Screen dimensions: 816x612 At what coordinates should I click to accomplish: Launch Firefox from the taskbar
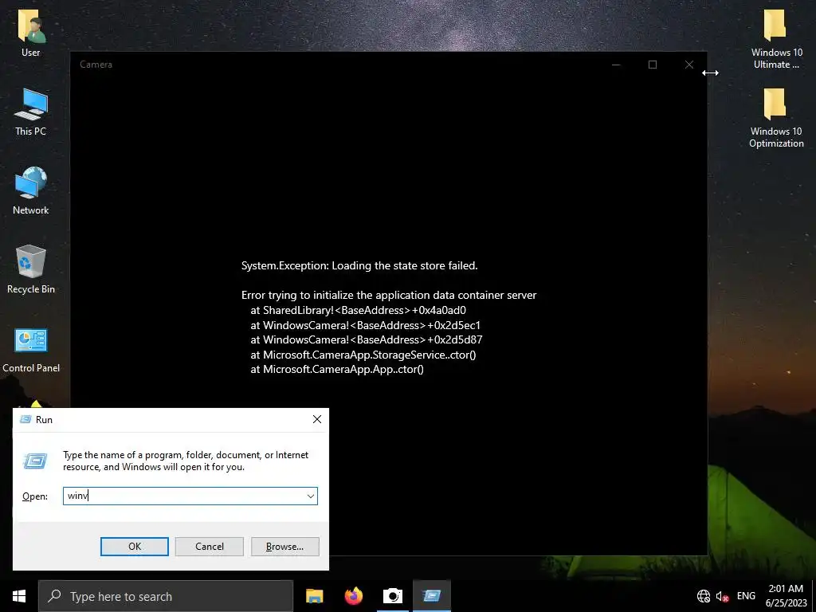(x=354, y=596)
